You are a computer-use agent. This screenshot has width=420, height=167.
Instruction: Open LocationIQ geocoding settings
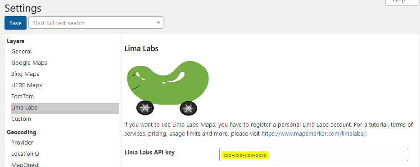(25, 154)
